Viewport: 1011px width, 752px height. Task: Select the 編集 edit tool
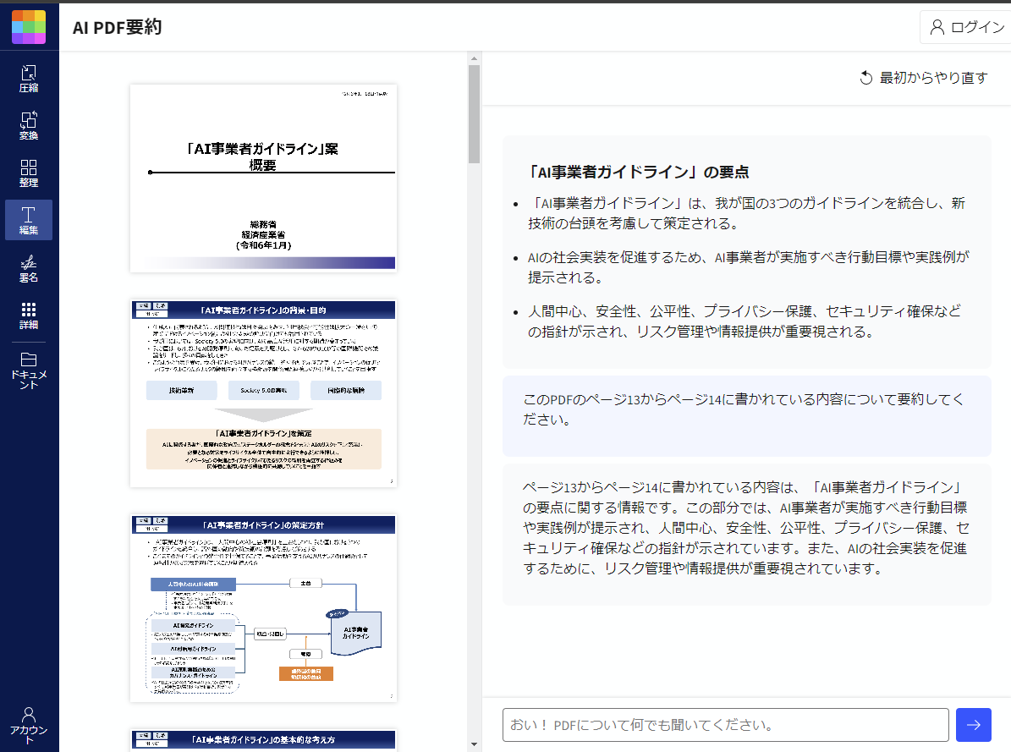(29, 220)
